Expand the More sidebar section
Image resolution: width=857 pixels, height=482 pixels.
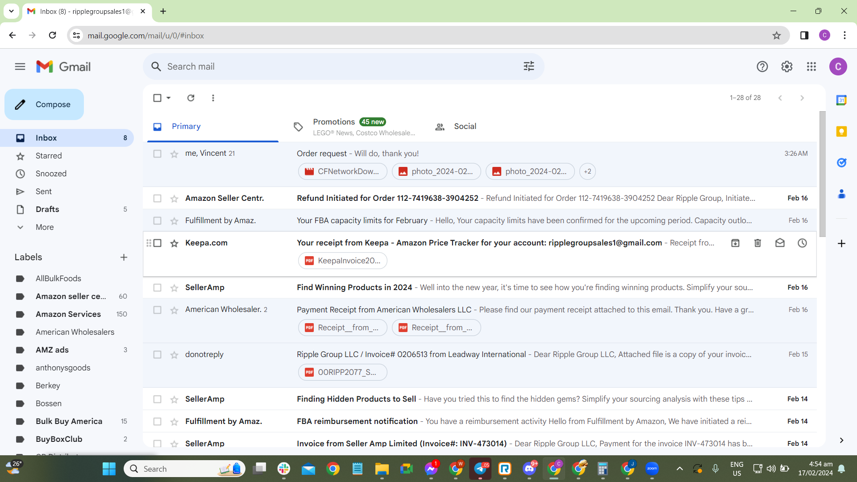point(45,227)
